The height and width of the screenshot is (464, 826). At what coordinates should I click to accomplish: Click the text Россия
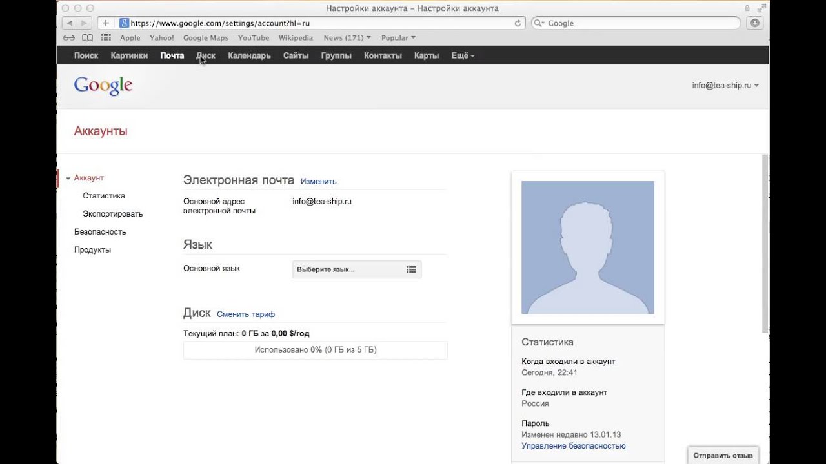point(535,403)
